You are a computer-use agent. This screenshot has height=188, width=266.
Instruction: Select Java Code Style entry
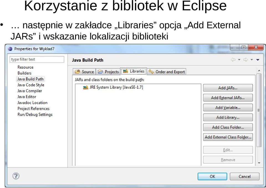coord(31,85)
